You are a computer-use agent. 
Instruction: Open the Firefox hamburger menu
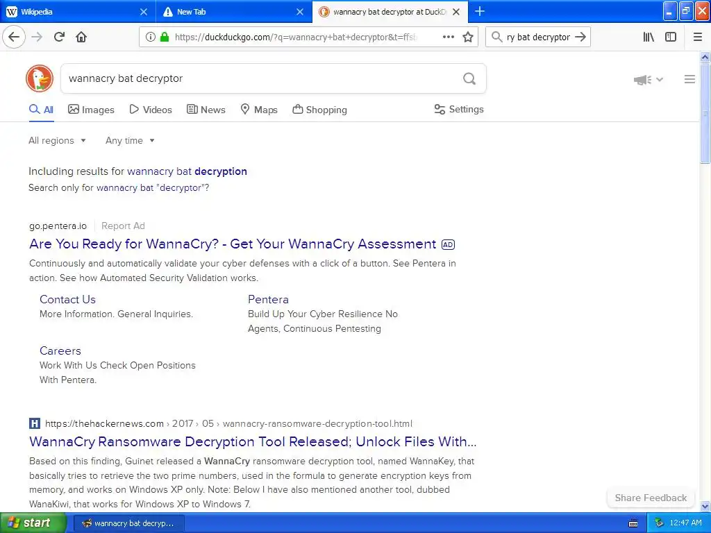point(698,37)
